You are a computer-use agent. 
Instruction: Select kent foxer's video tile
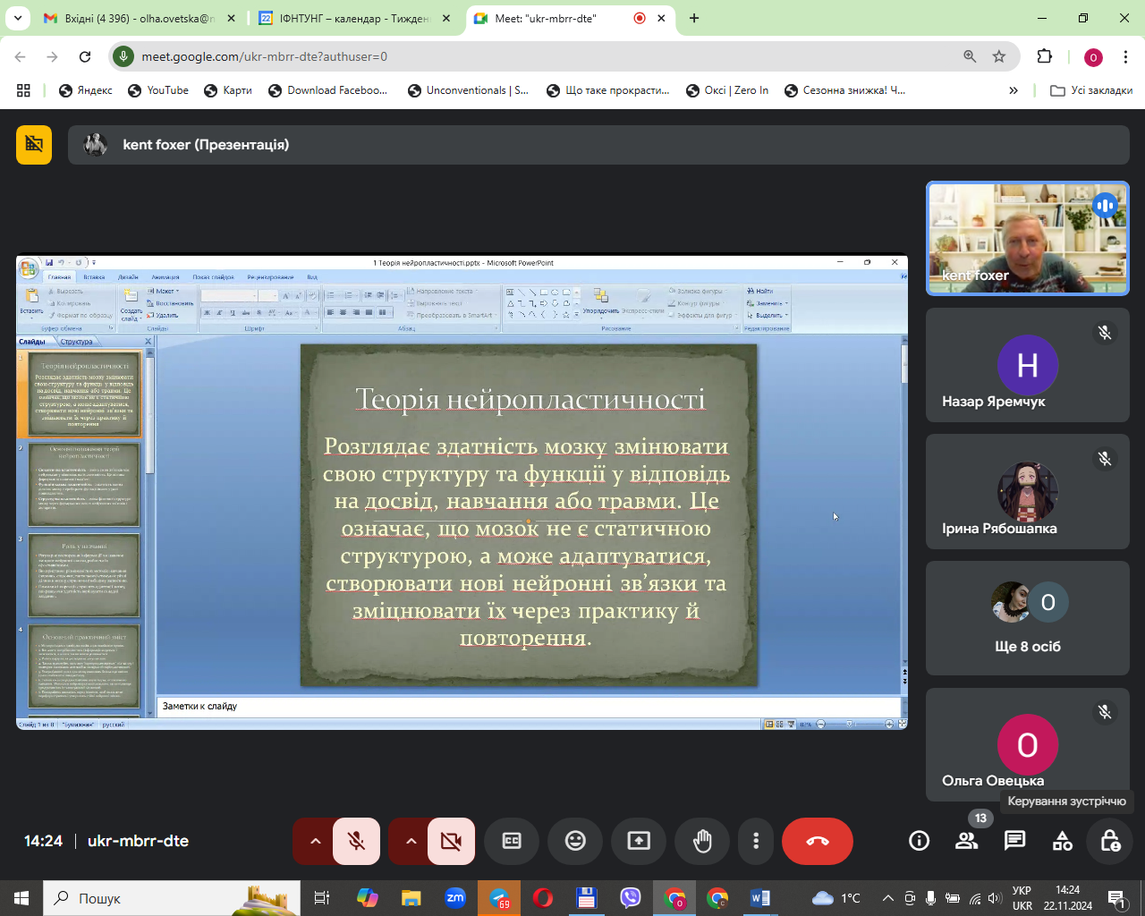[1028, 239]
